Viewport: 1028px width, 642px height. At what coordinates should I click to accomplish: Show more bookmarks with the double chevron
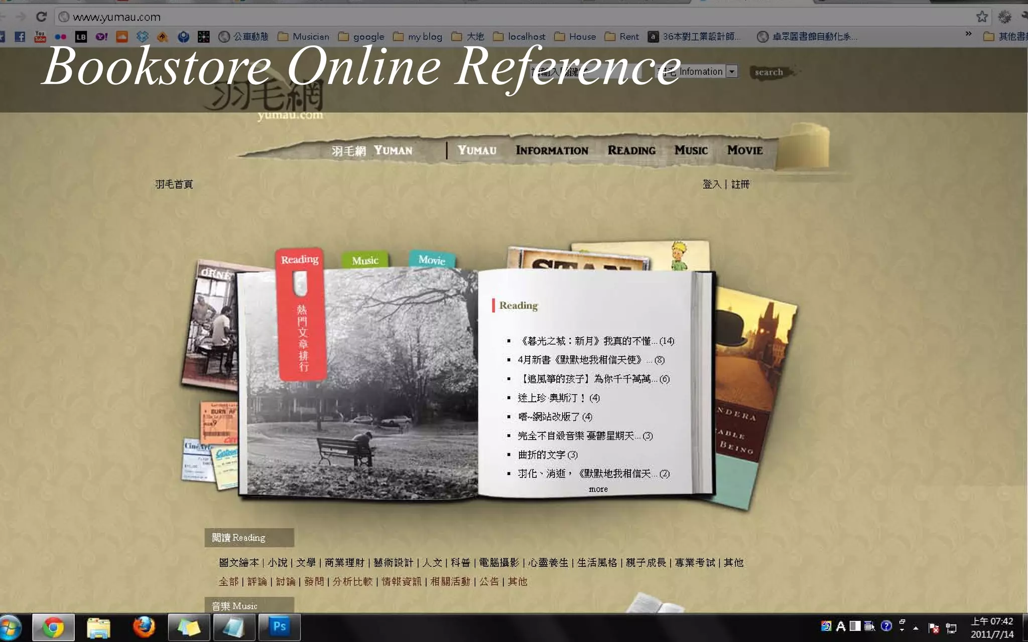pos(968,34)
